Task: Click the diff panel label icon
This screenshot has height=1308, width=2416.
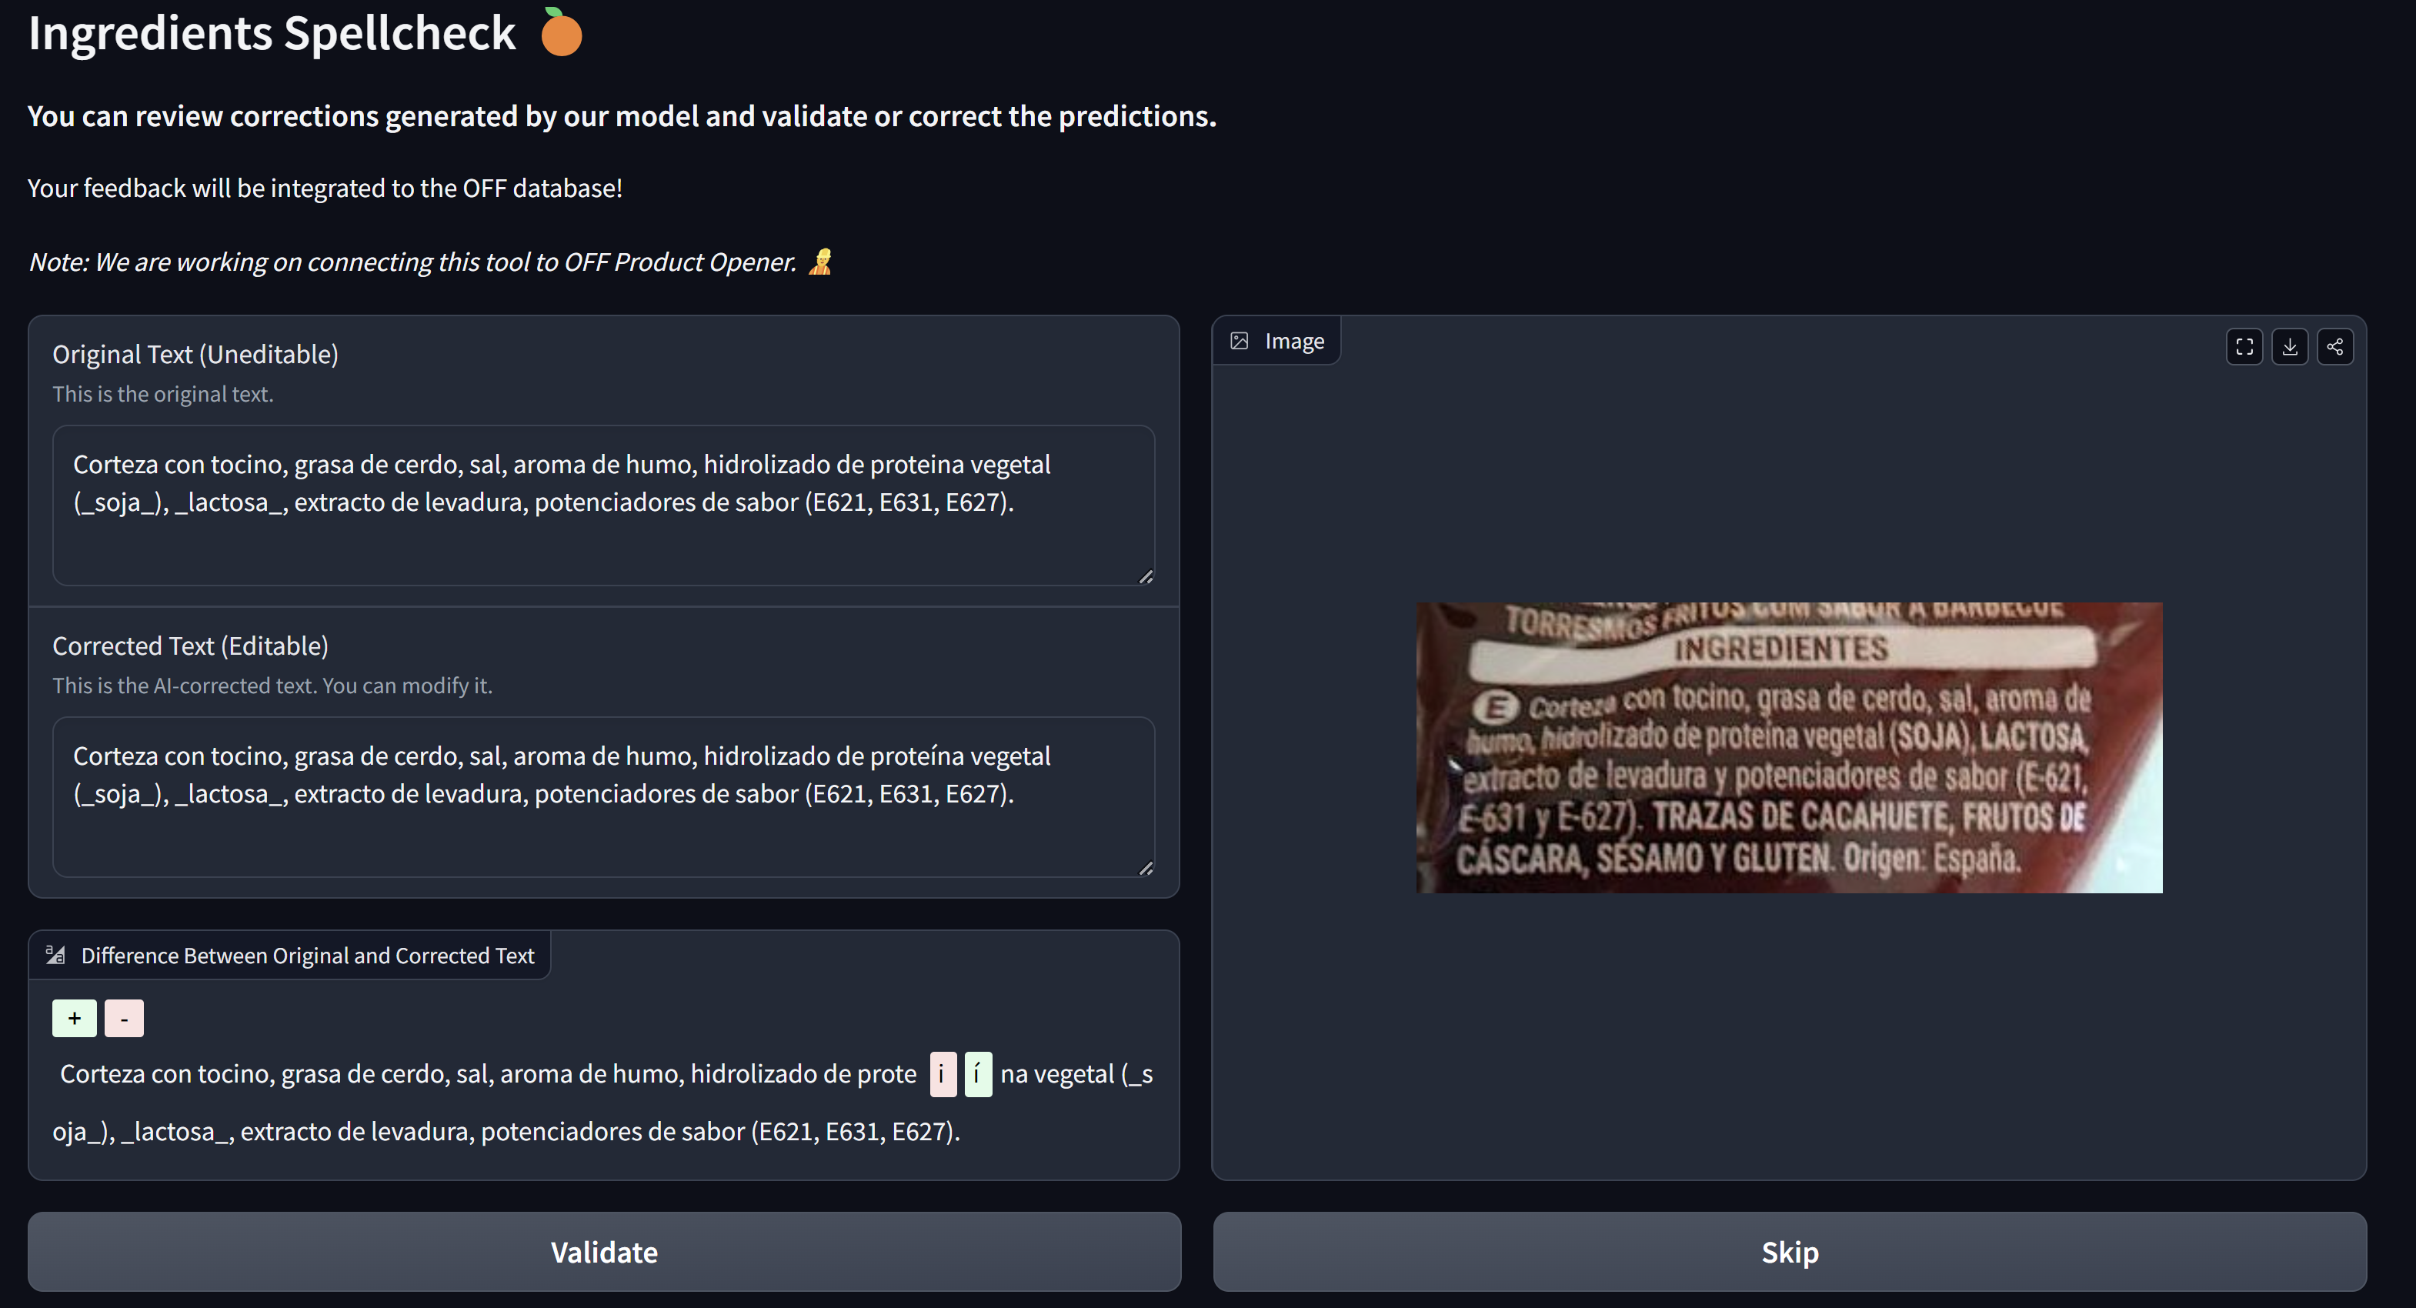Action: point(55,956)
